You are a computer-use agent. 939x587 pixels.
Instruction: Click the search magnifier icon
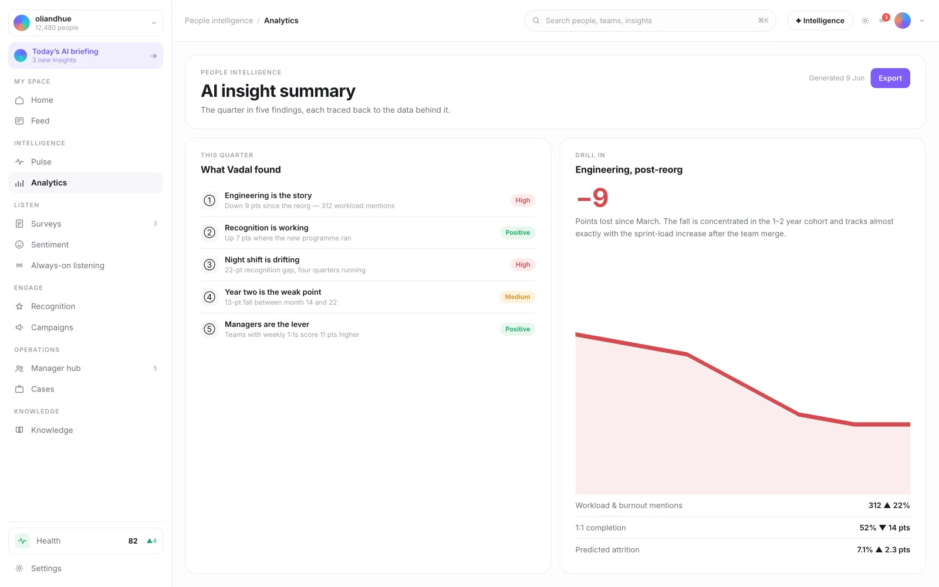pyautogui.click(x=536, y=21)
